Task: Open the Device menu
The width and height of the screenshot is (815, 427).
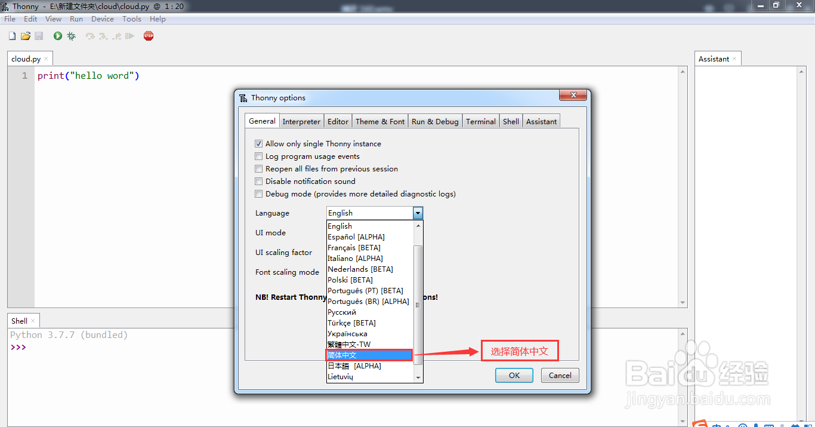Action: [x=103, y=19]
